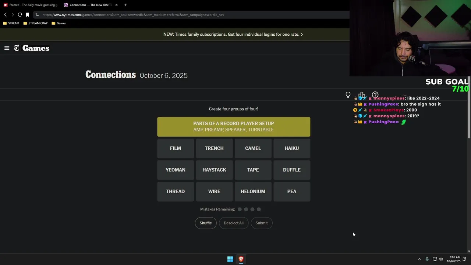This screenshot has height=265, width=471.
Task: Open the help question mark icon
Action: click(375, 95)
